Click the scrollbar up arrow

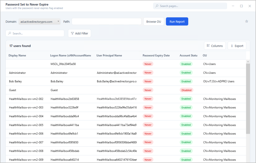[248, 62]
